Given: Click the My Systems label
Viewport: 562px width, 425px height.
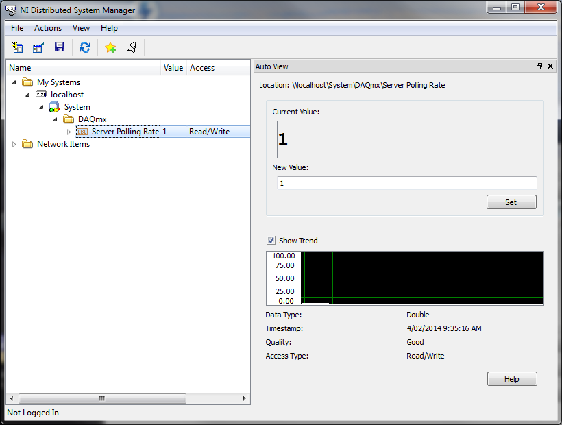Looking at the screenshot, I should [58, 82].
